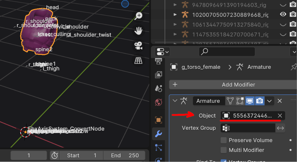Open the View Layer properties tab icon
This screenshot has height=162, width=297.
click(x=159, y=75)
